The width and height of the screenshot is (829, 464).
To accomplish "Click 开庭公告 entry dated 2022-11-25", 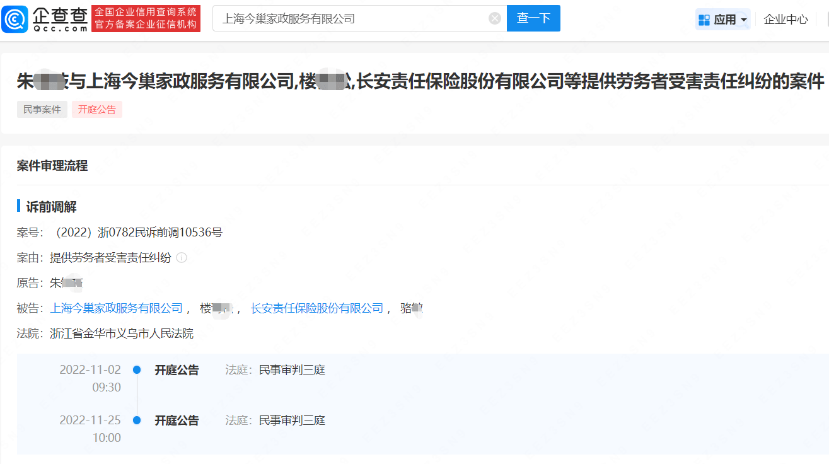I will point(177,420).
